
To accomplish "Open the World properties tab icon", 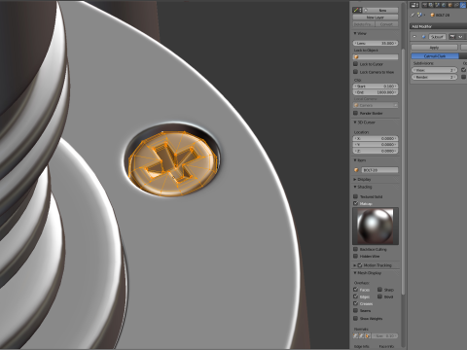I will click(443, 5).
